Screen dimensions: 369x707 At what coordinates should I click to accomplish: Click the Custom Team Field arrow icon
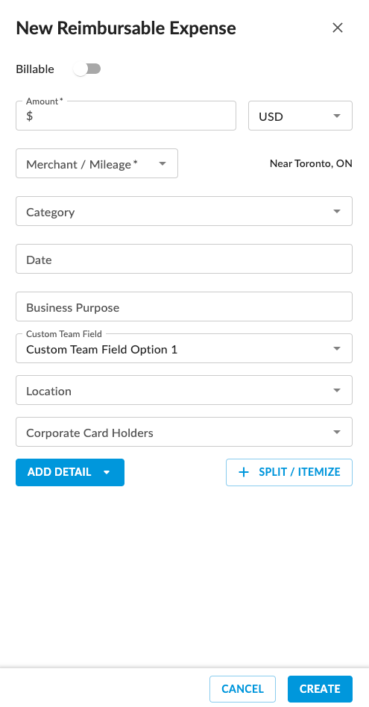[x=336, y=349]
